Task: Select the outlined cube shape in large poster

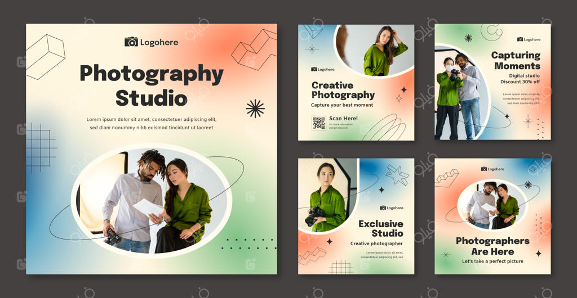Action: point(45,56)
